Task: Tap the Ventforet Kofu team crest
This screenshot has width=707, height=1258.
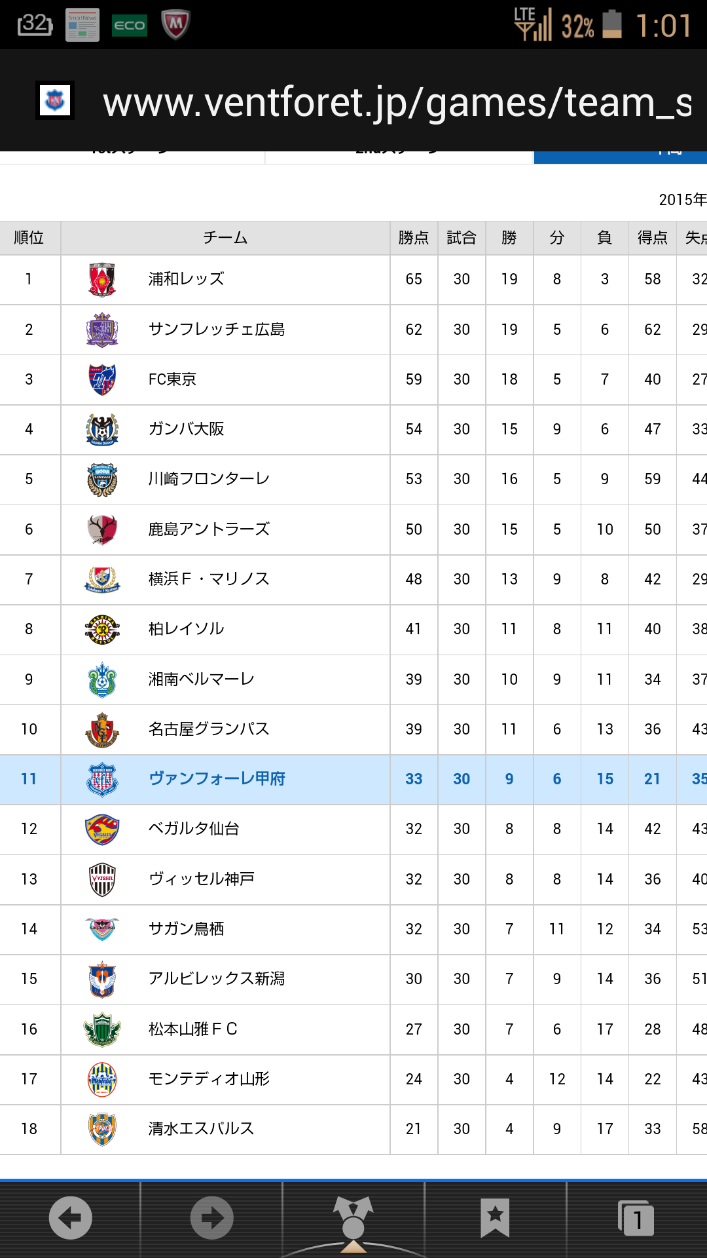Action: (x=102, y=780)
